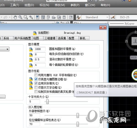Click the Help question mark icon
The image size is (137, 128).
tap(71, 17)
